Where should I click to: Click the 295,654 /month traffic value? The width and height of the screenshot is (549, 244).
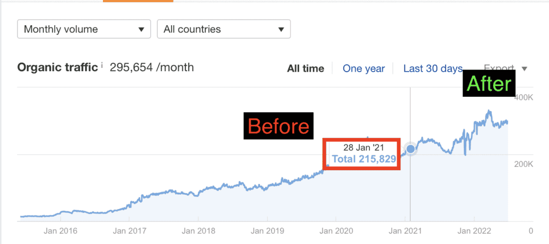(x=152, y=67)
